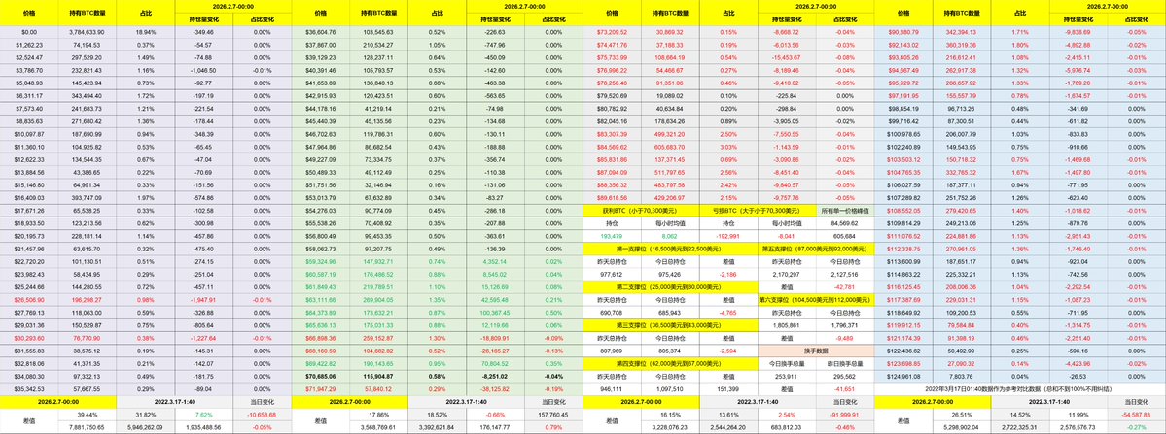1166x434 pixels.
Task: Select green holdings value 269,904.05
Action: [378, 301]
